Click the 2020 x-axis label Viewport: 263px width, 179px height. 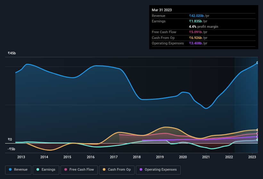tap(183, 157)
